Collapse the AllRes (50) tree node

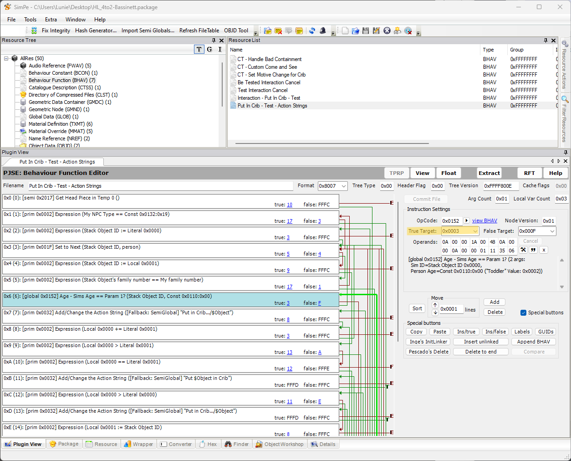(6, 58)
